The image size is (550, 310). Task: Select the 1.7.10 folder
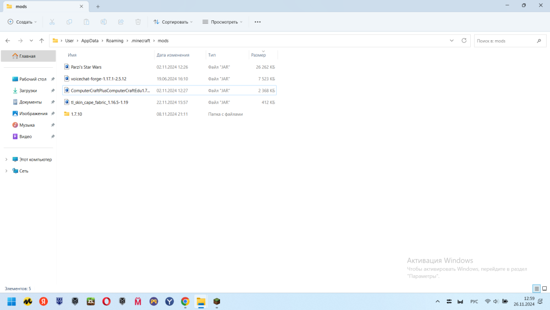(169, 114)
